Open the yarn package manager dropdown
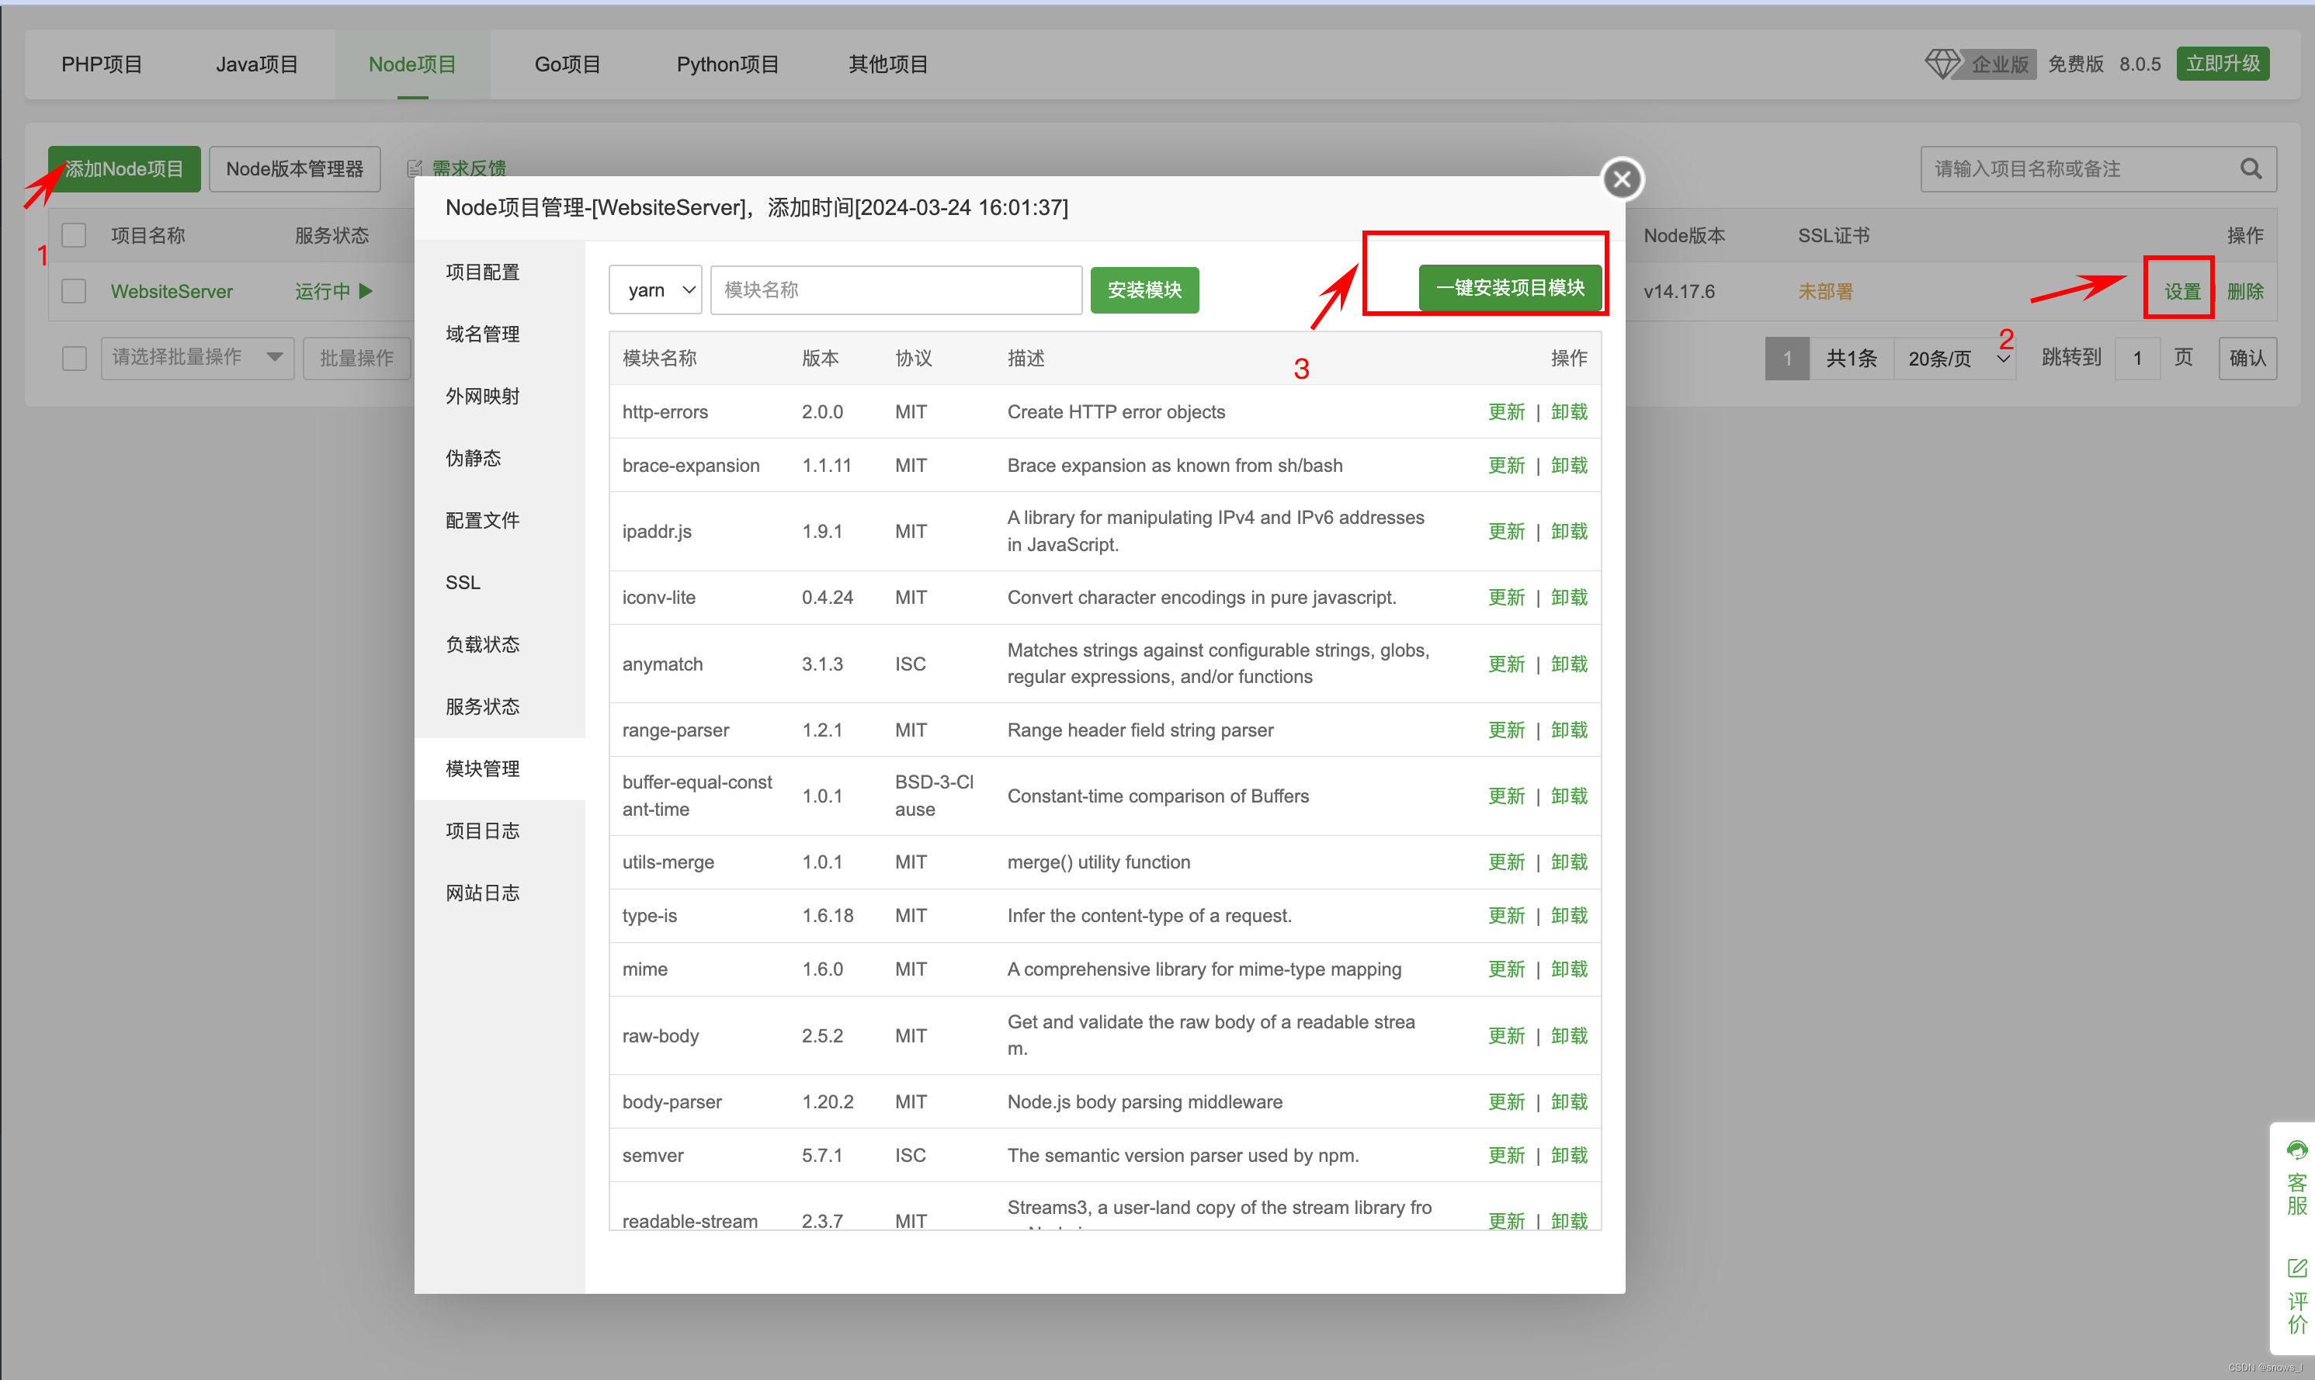The image size is (2315, 1380). click(656, 290)
